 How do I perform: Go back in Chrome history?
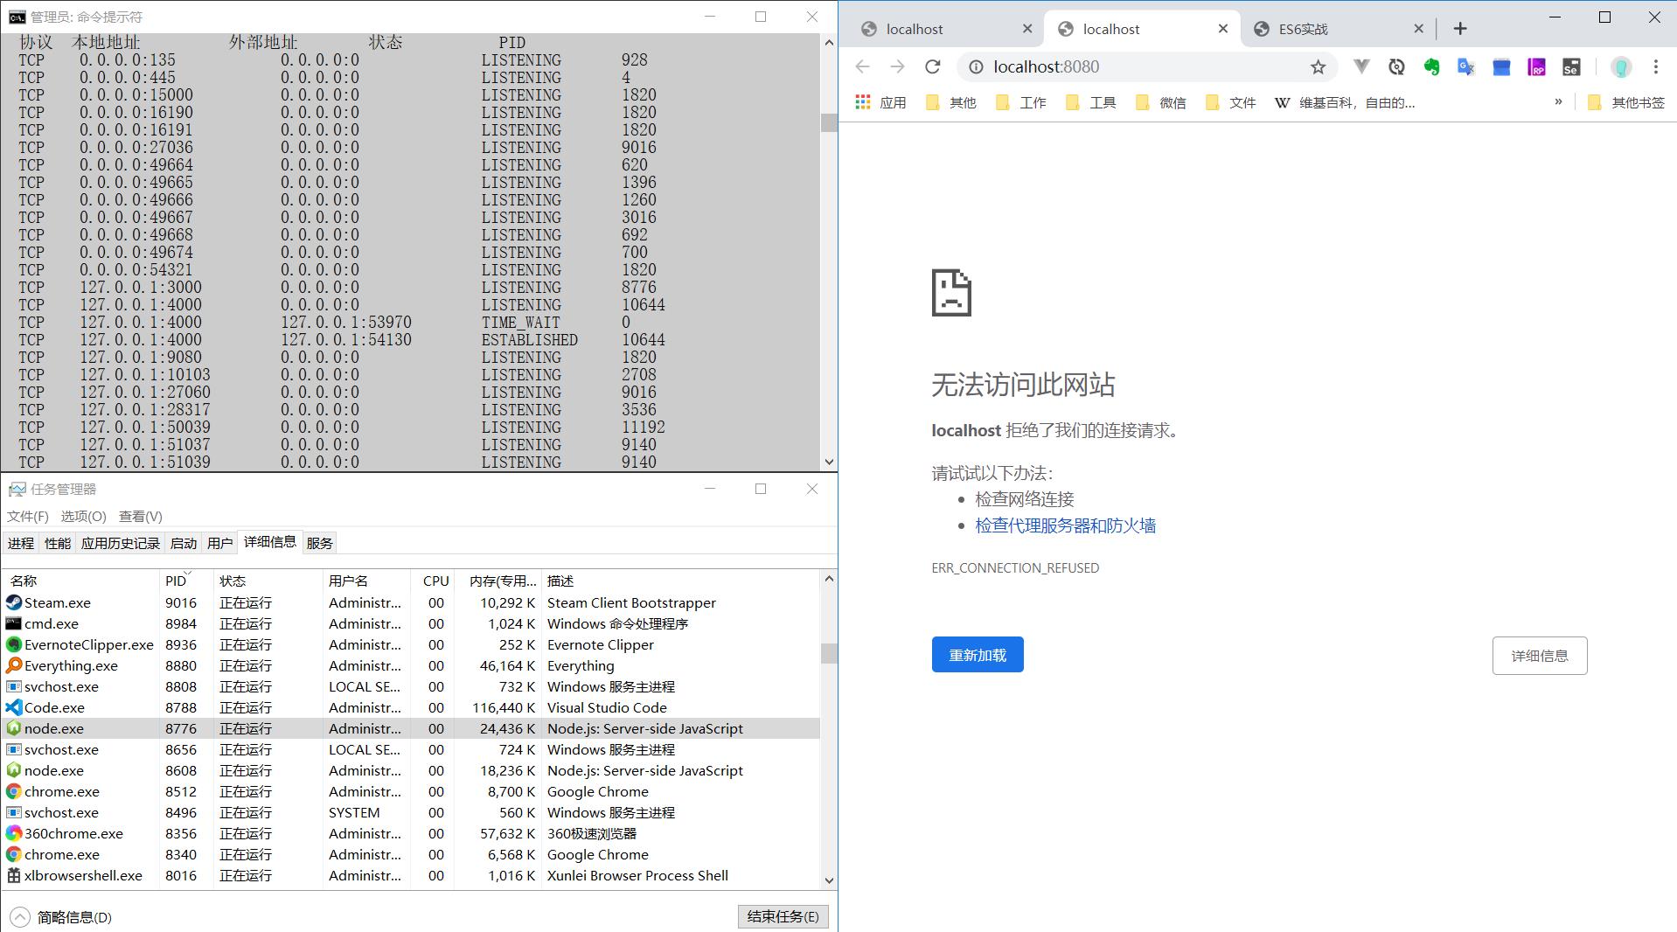[863, 66]
